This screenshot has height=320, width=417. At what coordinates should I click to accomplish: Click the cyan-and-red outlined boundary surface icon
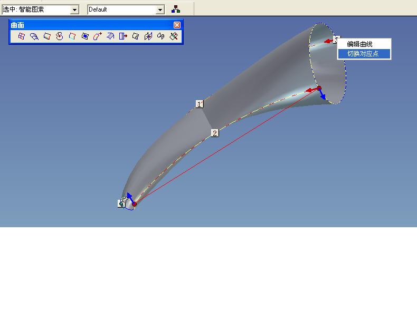point(72,36)
